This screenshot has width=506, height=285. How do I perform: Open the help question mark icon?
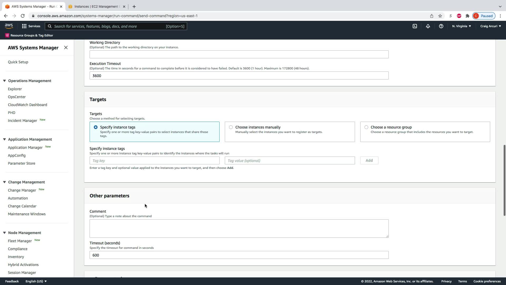click(x=441, y=26)
